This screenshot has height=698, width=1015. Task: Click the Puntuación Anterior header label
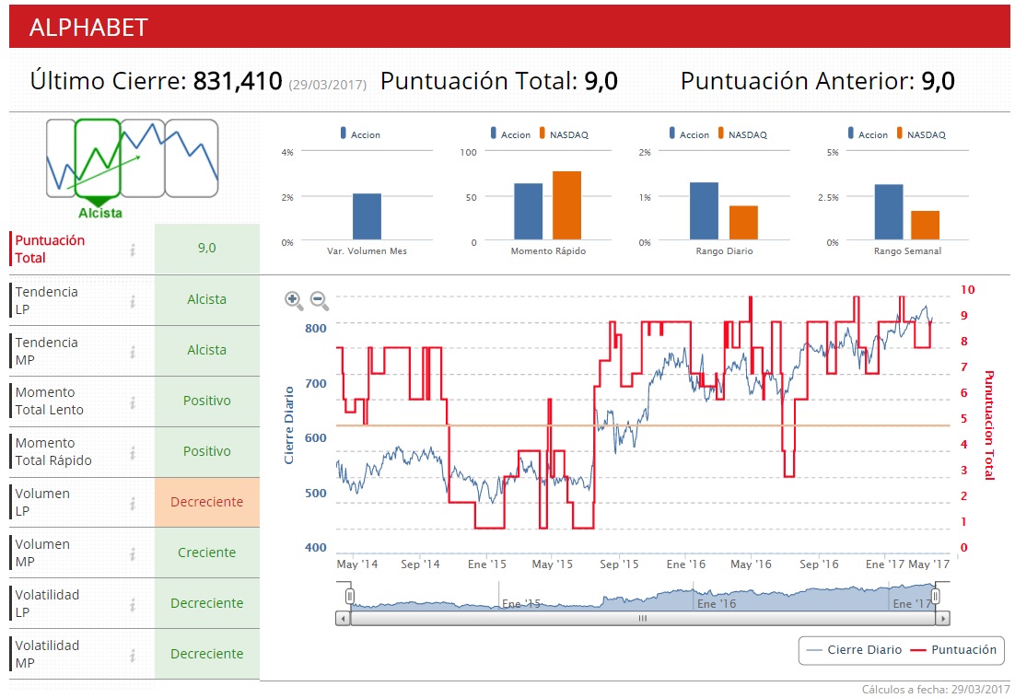click(798, 82)
